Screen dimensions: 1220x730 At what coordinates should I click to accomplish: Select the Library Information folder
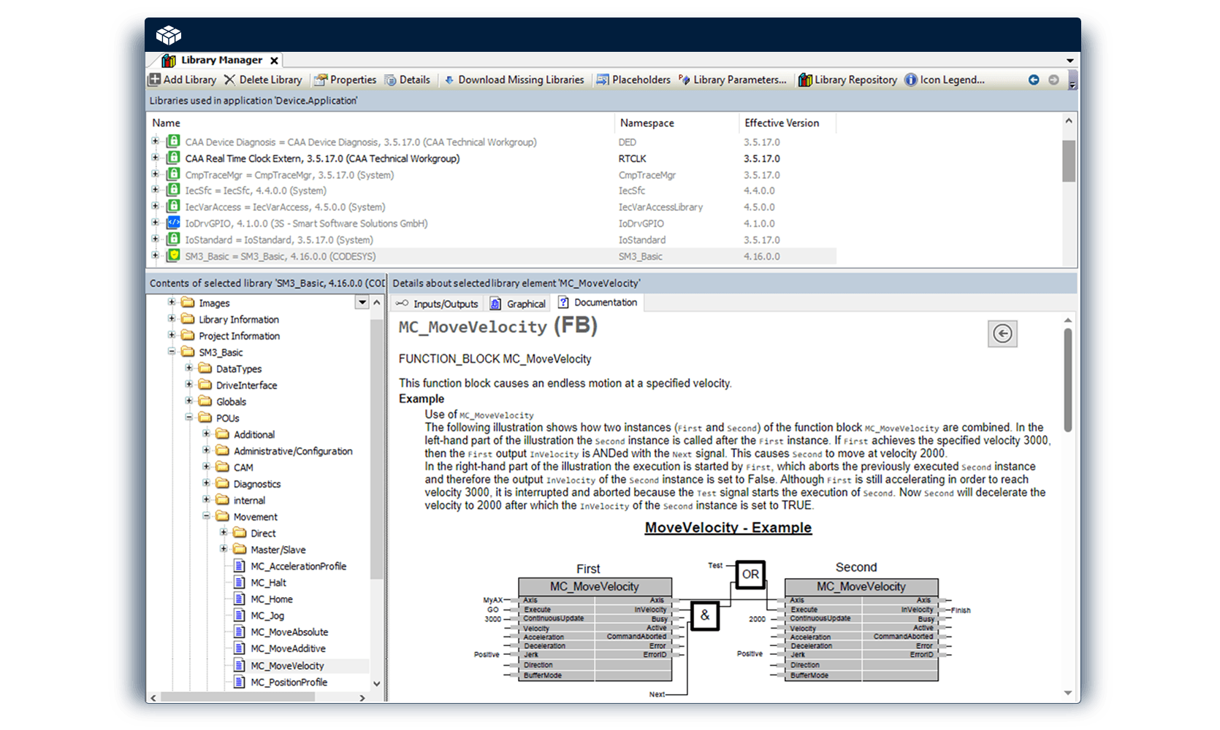coord(238,320)
